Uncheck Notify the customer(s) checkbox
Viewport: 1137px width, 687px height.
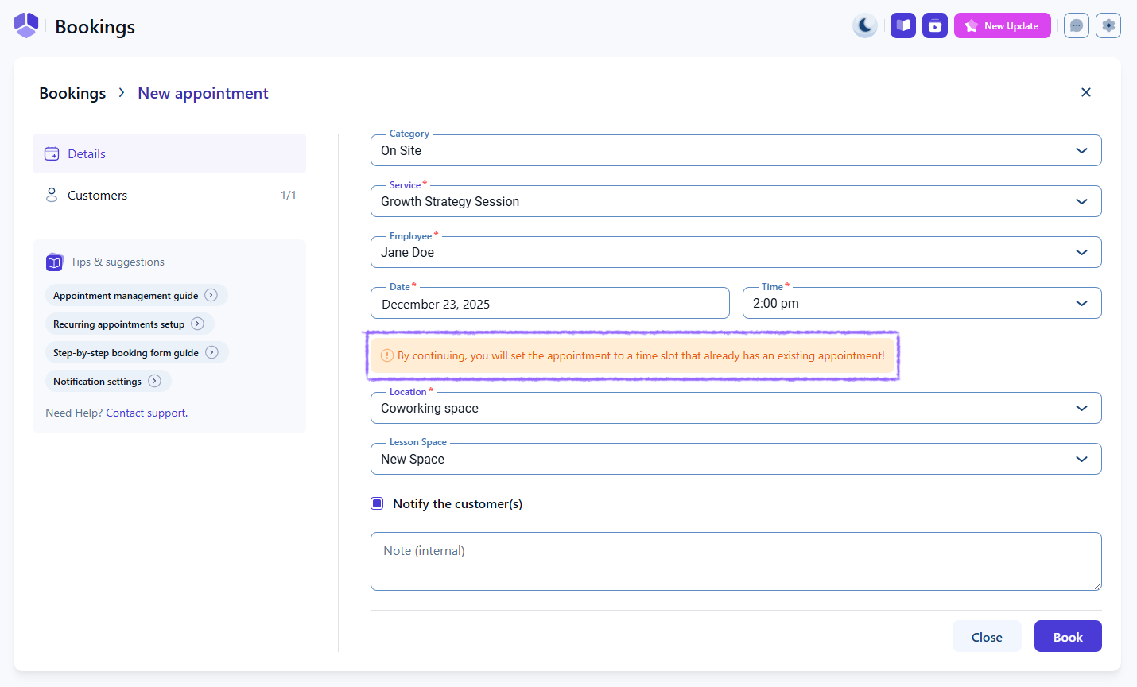pos(377,503)
